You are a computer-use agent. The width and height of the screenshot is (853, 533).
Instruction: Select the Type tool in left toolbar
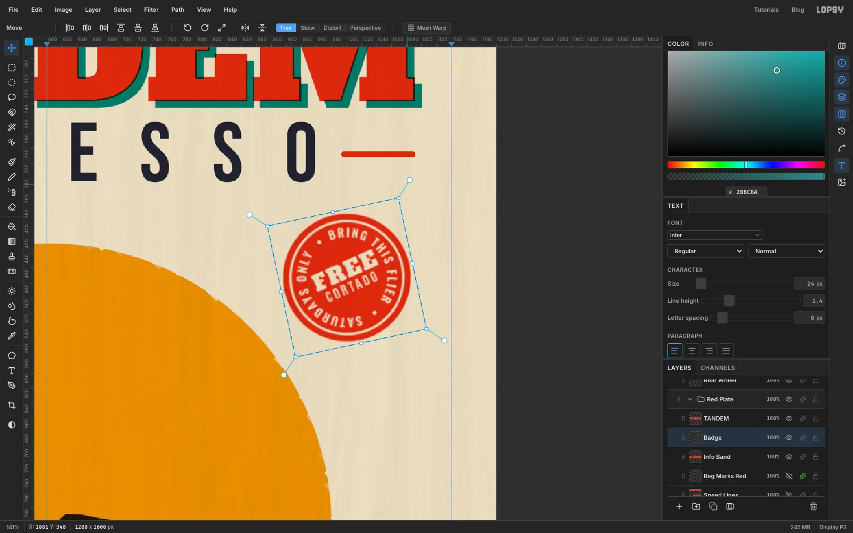pos(11,370)
